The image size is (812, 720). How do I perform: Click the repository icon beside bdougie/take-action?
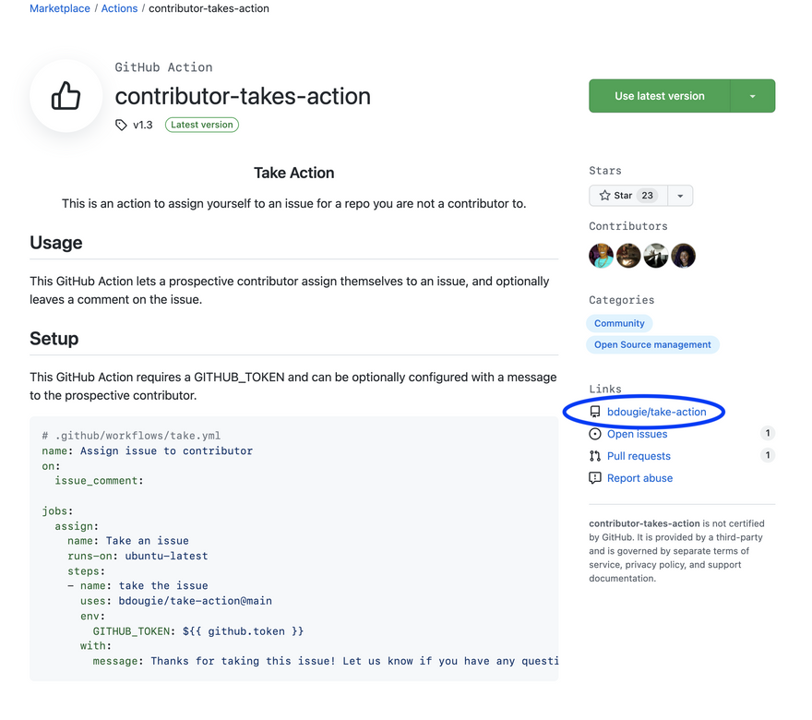coord(595,412)
